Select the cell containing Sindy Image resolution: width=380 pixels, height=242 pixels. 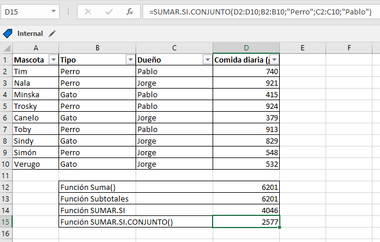click(36, 141)
